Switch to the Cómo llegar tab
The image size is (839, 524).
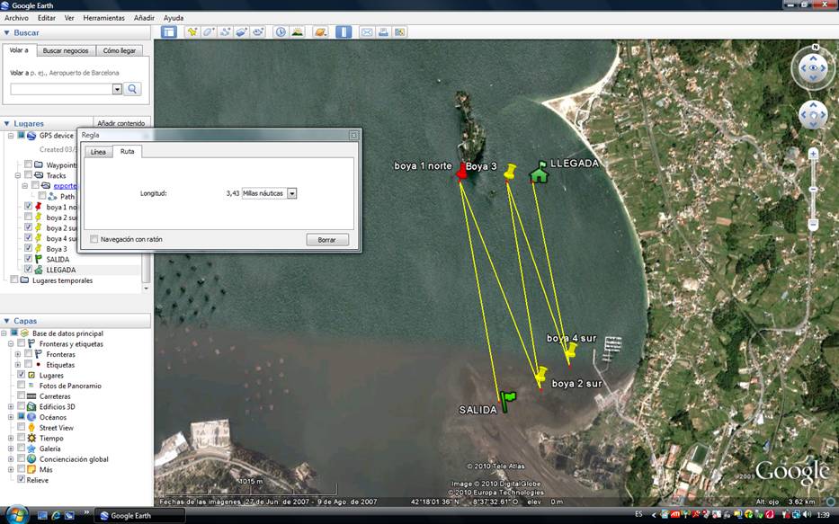click(120, 50)
